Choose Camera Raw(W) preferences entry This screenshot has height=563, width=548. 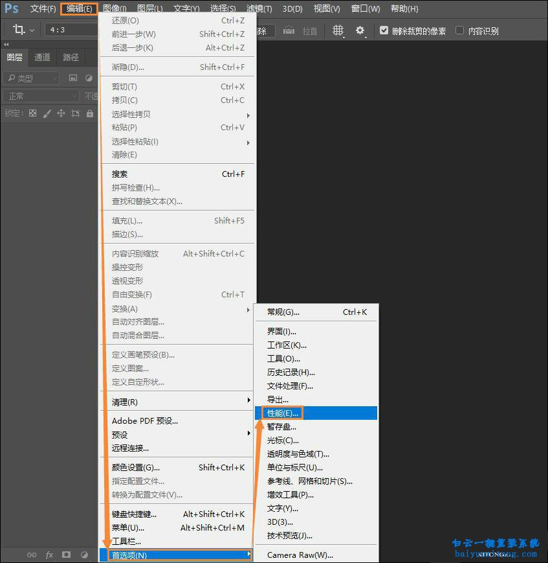(300, 555)
